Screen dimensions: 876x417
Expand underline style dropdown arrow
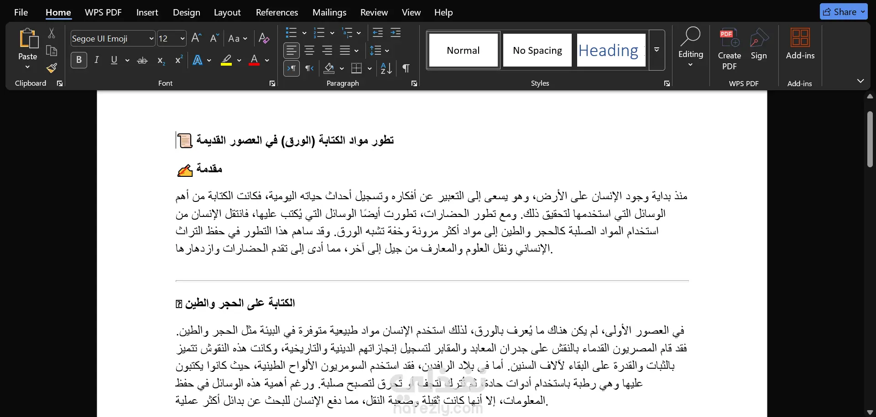click(x=127, y=60)
